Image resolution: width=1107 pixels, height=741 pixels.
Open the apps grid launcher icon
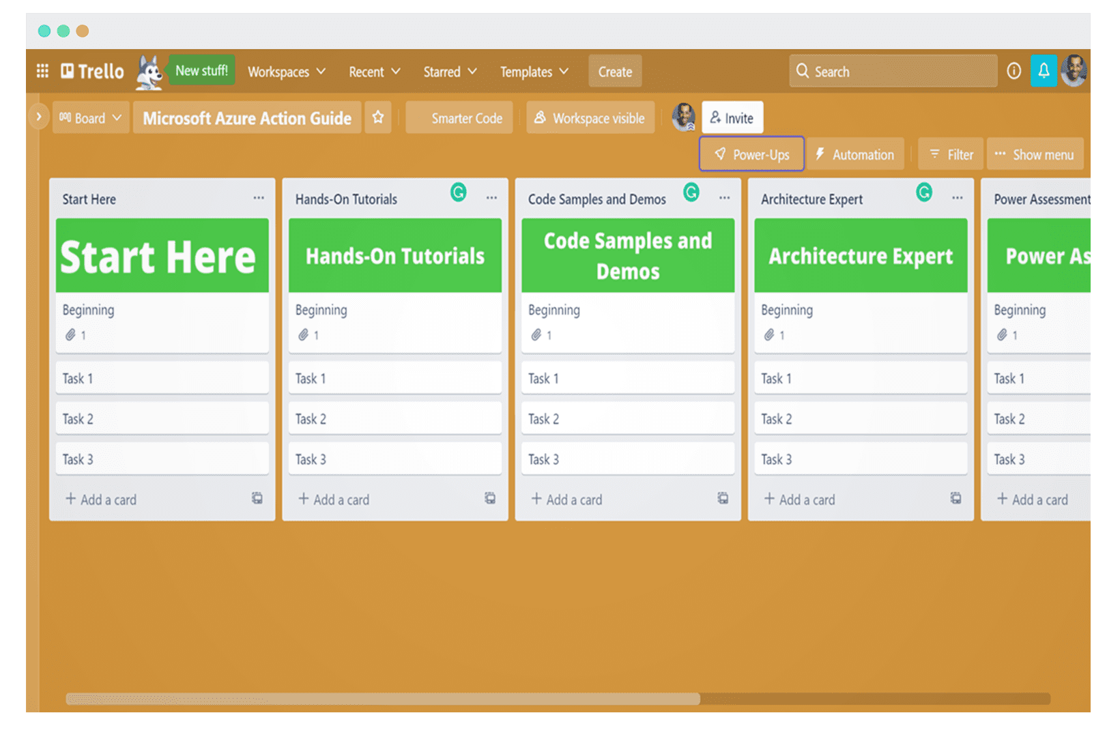click(x=42, y=71)
